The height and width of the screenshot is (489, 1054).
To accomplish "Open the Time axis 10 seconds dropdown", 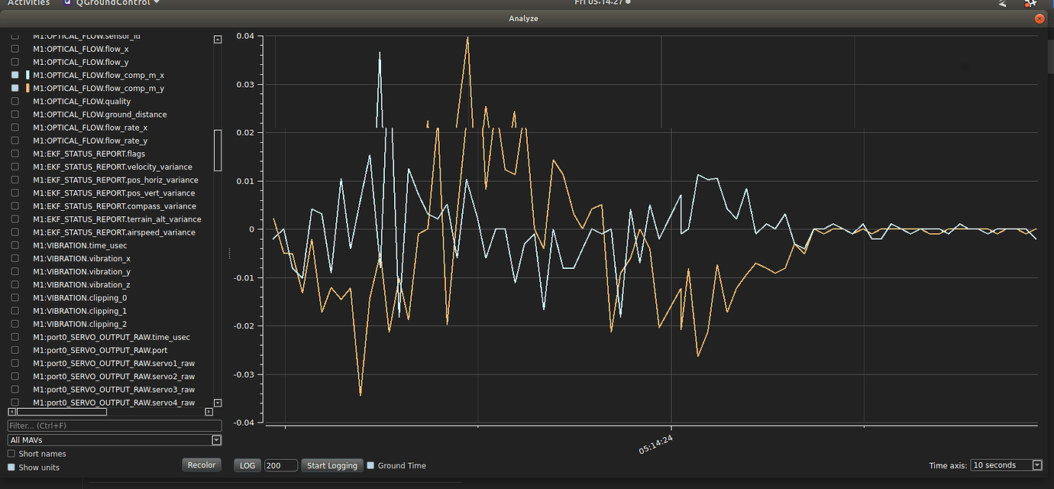I will [1007, 465].
